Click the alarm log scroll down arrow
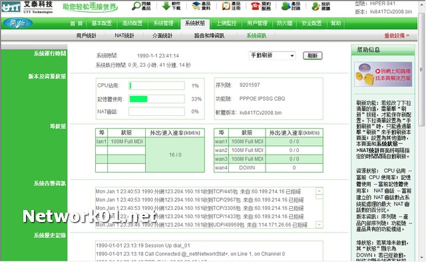 tap(319, 225)
